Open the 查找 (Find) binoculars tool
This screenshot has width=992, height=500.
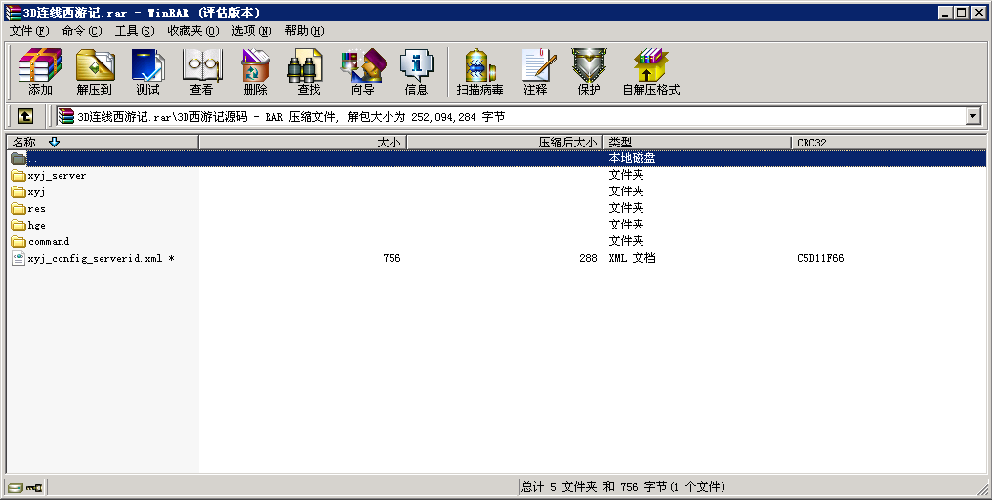[309, 71]
